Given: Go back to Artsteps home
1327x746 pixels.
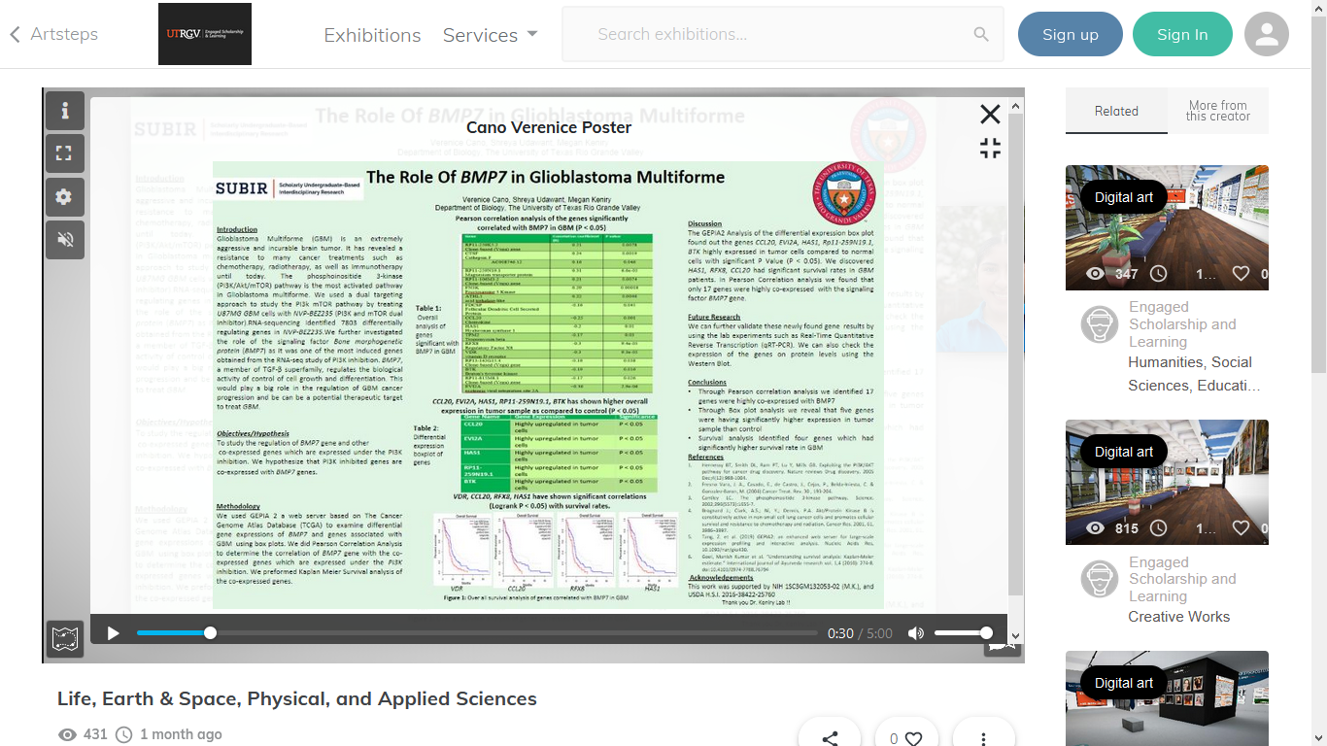Looking at the screenshot, I should (54, 34).
